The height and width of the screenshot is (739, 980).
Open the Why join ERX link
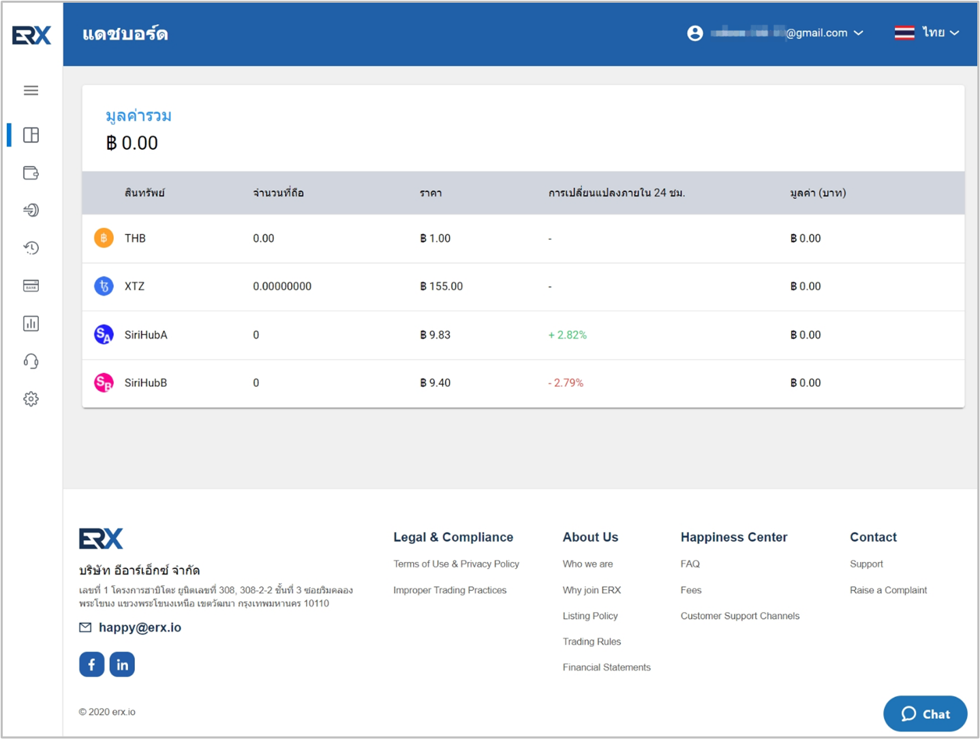coord(592,590)
